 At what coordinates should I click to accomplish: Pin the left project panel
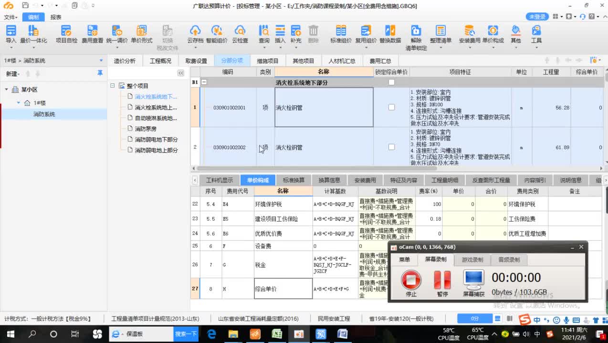(100, 73)
